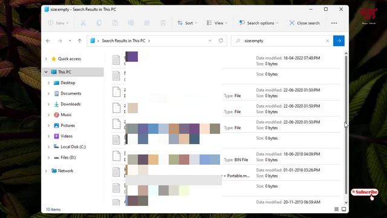This screenshot has width=387, height=218.
Task: Open the View dropdown
Action: pyautogui.click(x=217, y=23)
